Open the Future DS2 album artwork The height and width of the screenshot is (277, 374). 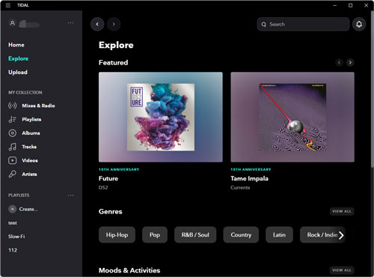click(x=161, y=117)
